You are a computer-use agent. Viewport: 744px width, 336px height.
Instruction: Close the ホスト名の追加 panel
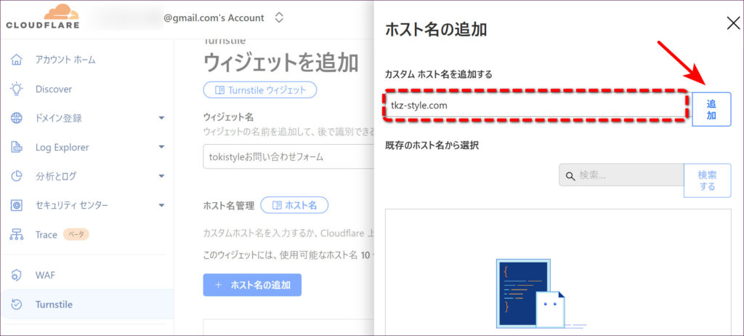tap(732, 23)
